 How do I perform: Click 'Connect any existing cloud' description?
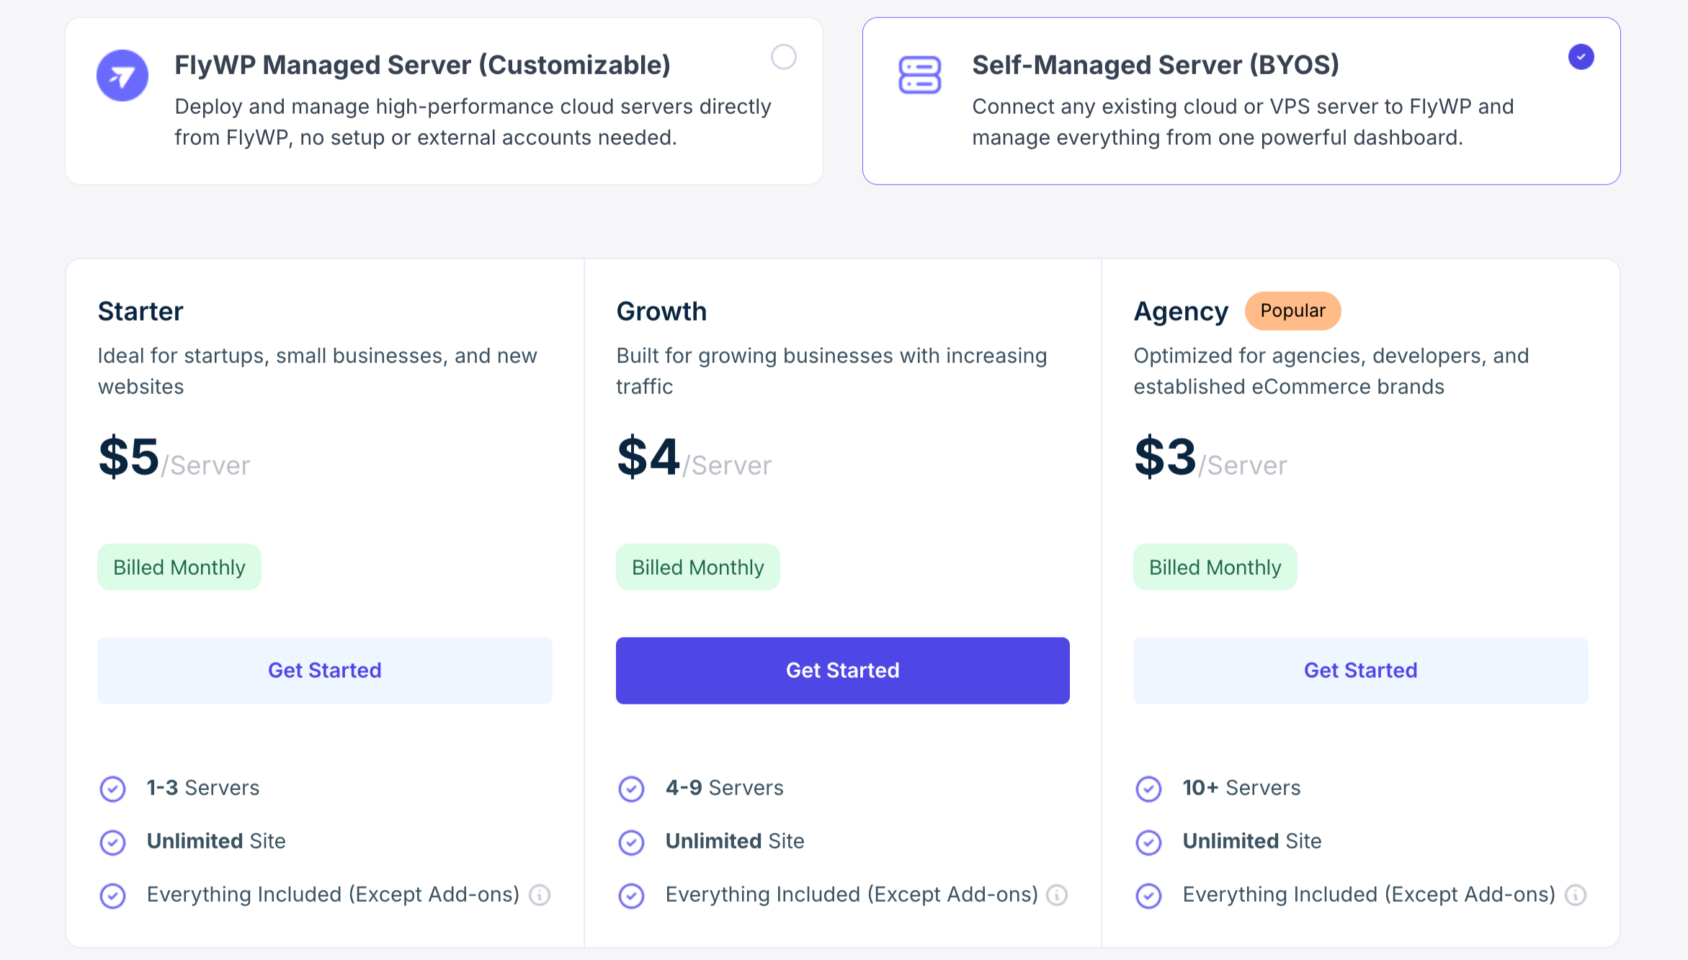pos(1243,122)
